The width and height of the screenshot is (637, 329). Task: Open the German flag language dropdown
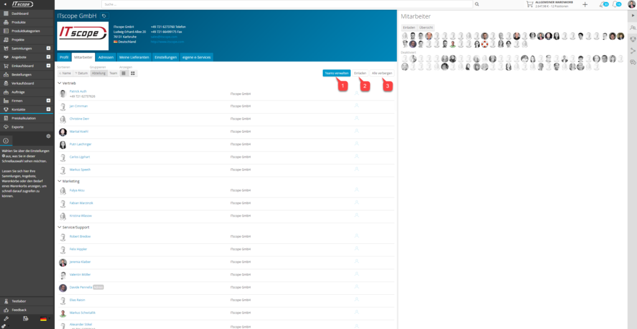44,319
